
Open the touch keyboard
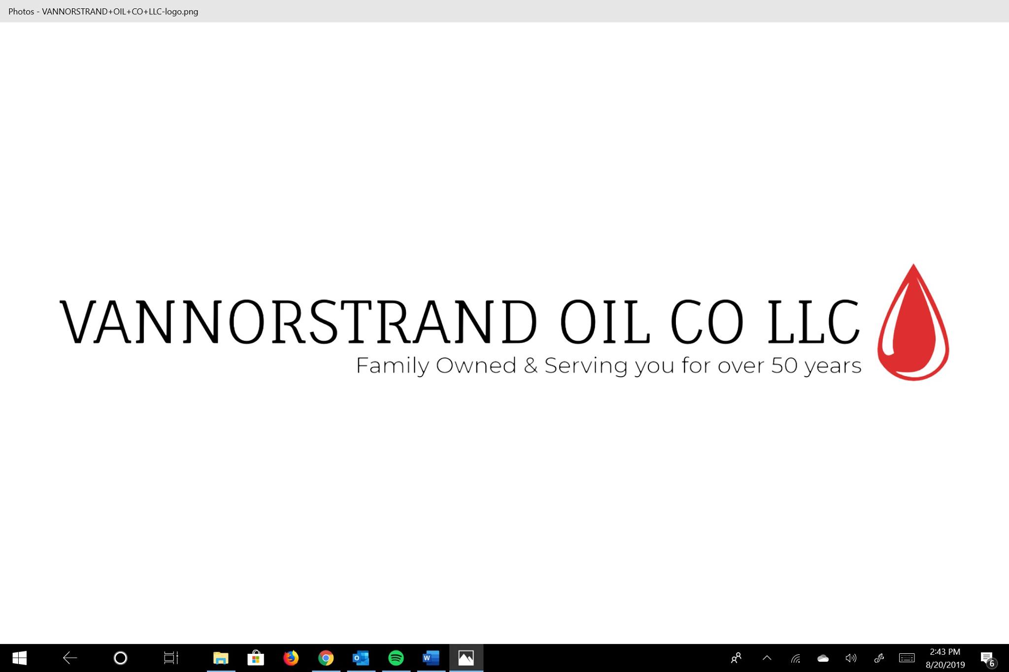[x=907, y=658]
